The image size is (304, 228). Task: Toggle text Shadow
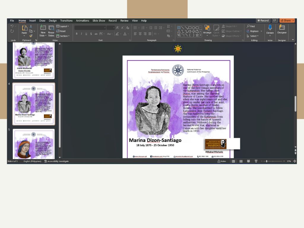click(x=91, y=34)
